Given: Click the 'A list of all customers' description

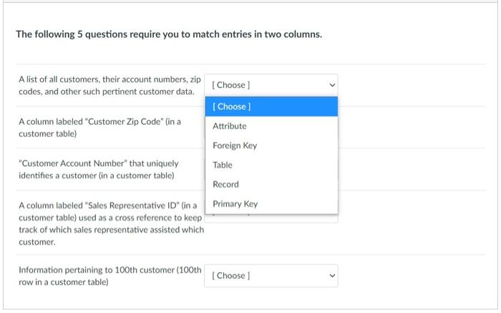Looking at the screenshot, I should click(110, 85).
